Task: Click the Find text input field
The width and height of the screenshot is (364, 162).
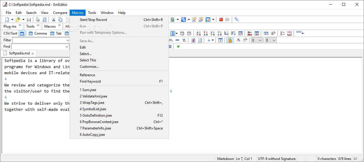Action: [x=38, y=47]
